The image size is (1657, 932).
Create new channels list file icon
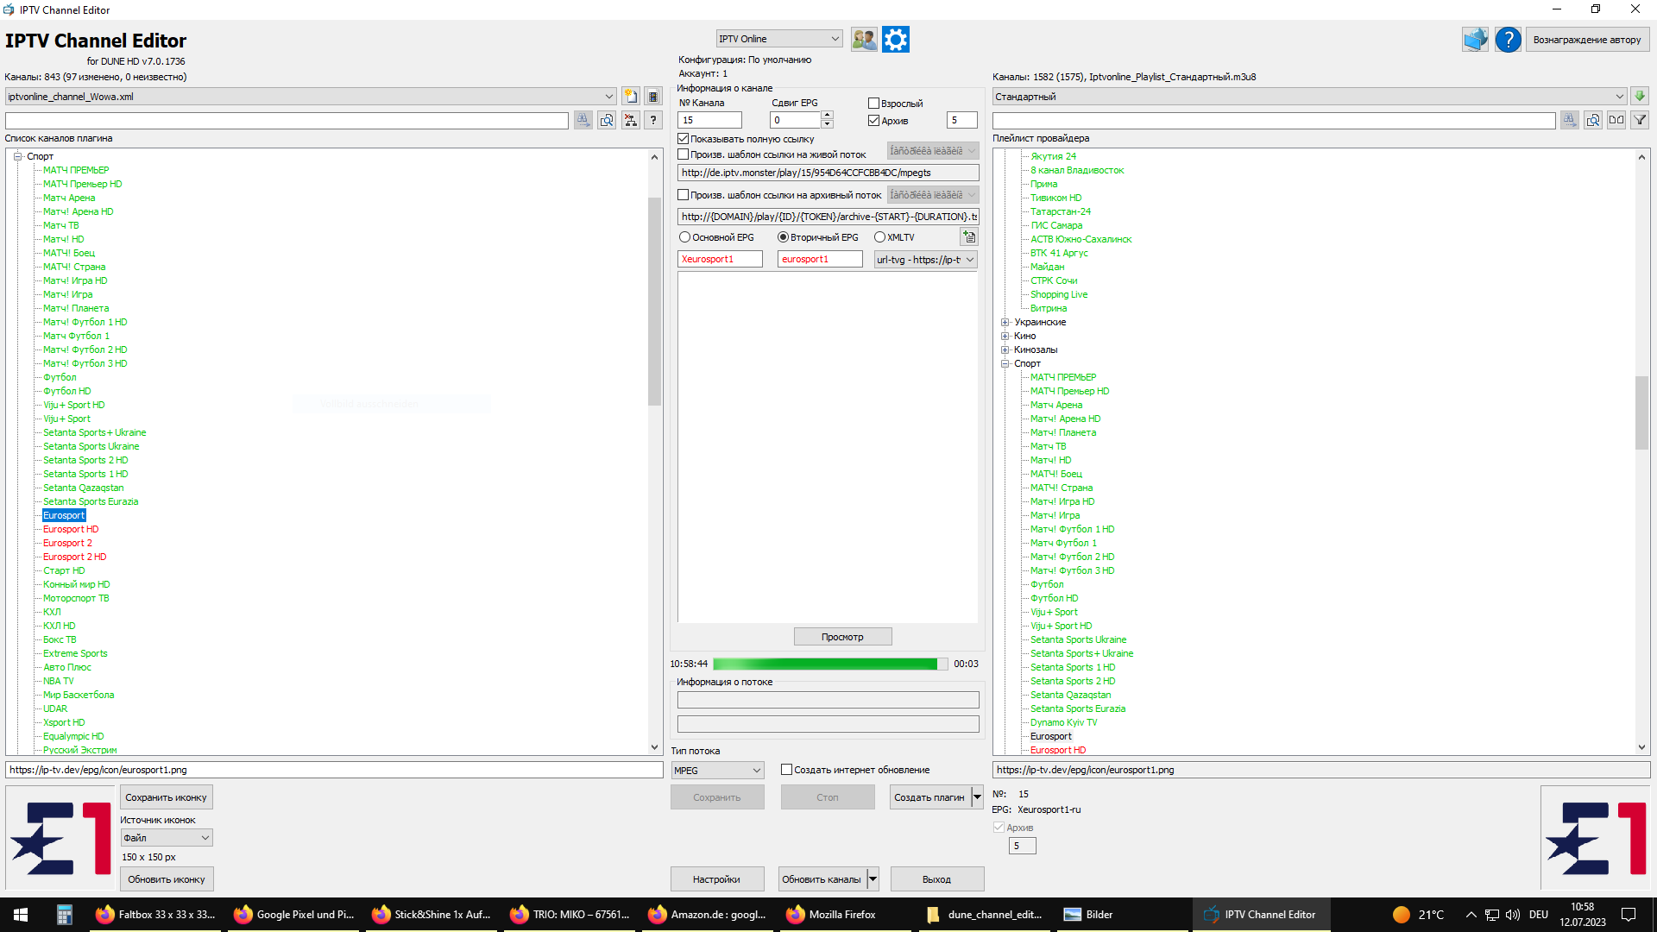(x=631, y=97)
